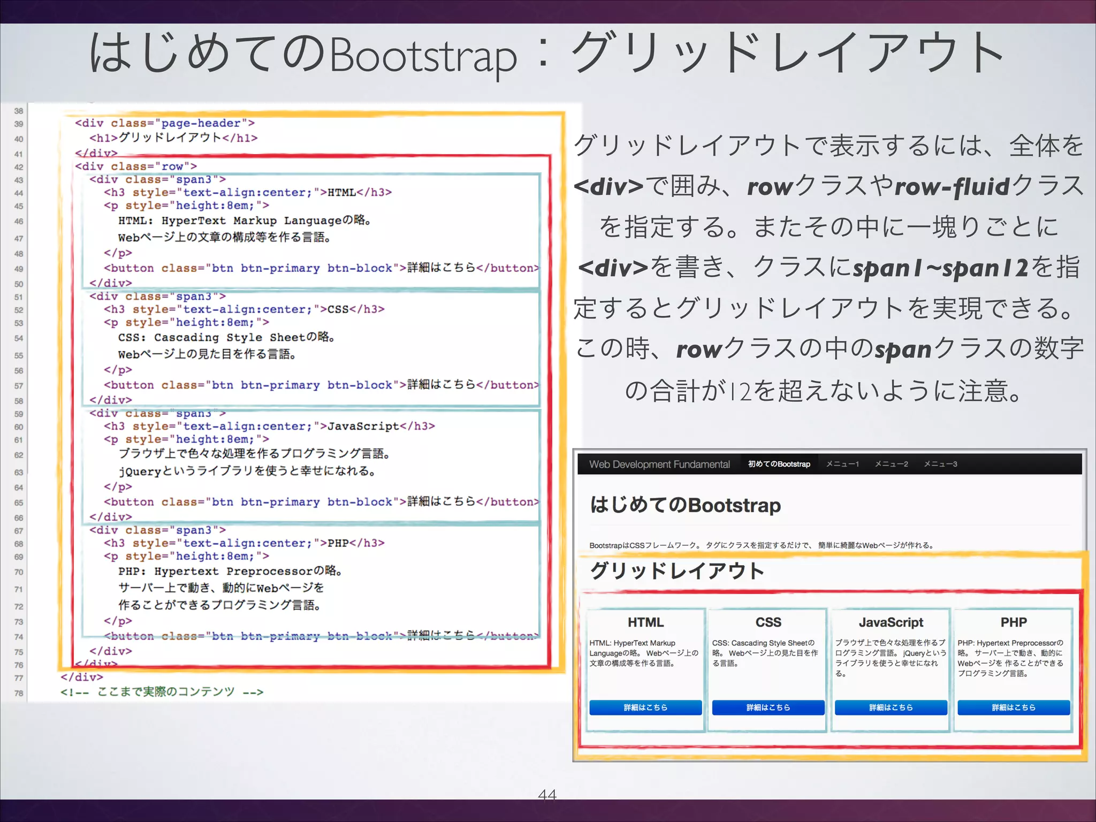
Task: Click the CSS column heading in preview
Action: coord(768,622)
